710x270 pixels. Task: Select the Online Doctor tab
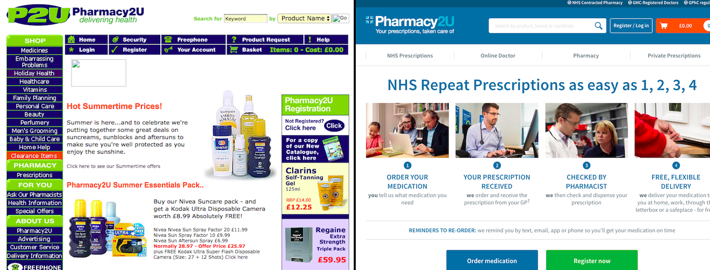click(498, 56)
